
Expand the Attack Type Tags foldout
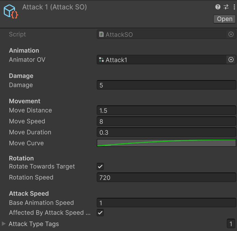pyautogui.click(x=4, y=223)
